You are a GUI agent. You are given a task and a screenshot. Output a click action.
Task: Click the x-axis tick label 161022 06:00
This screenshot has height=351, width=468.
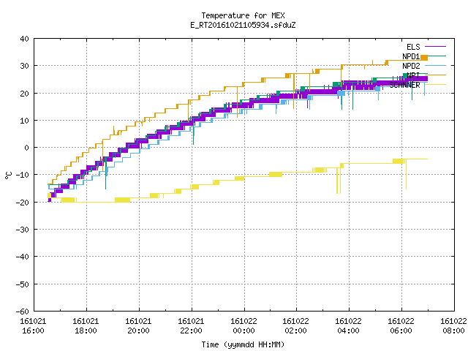[x=401, y=326]
